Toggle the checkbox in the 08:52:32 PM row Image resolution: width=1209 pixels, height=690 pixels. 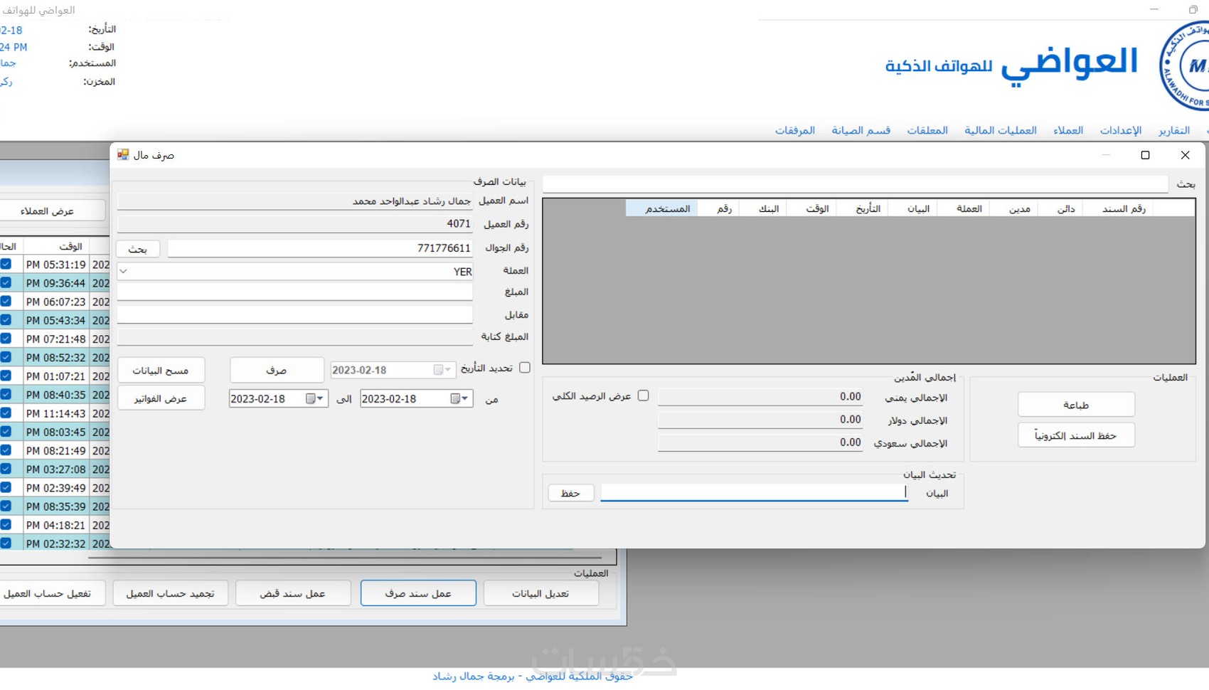[6, 357]
